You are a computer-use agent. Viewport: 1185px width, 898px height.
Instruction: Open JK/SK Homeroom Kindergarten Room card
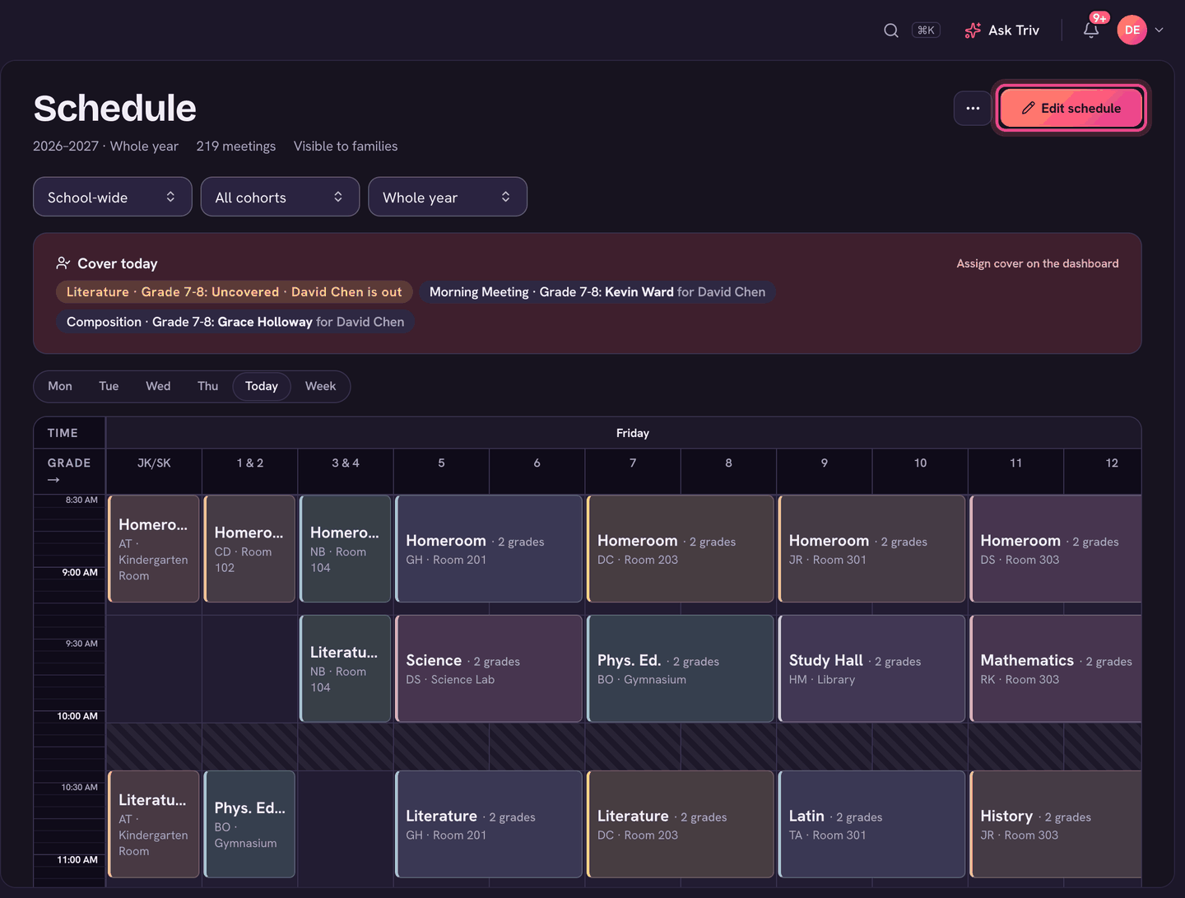154,549
